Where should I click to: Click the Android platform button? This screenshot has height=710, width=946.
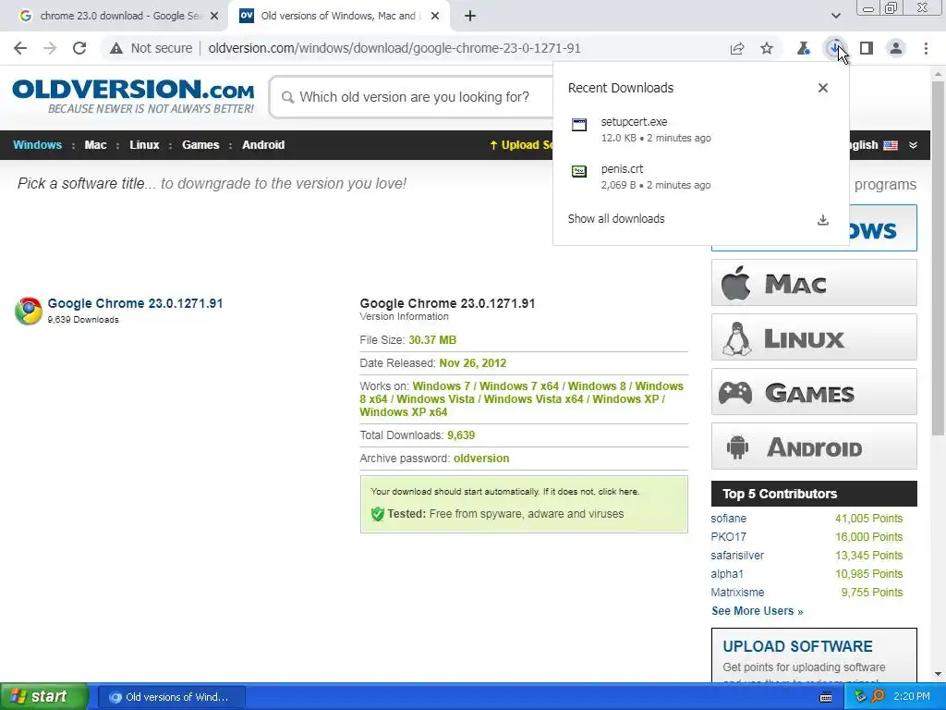point(814,447)
